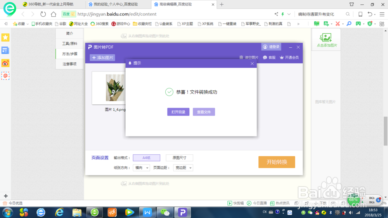This screenshot has height=218, width=388.
Task: Expand the more-bookmarks chevron
Action: click(x=298, y=24)
